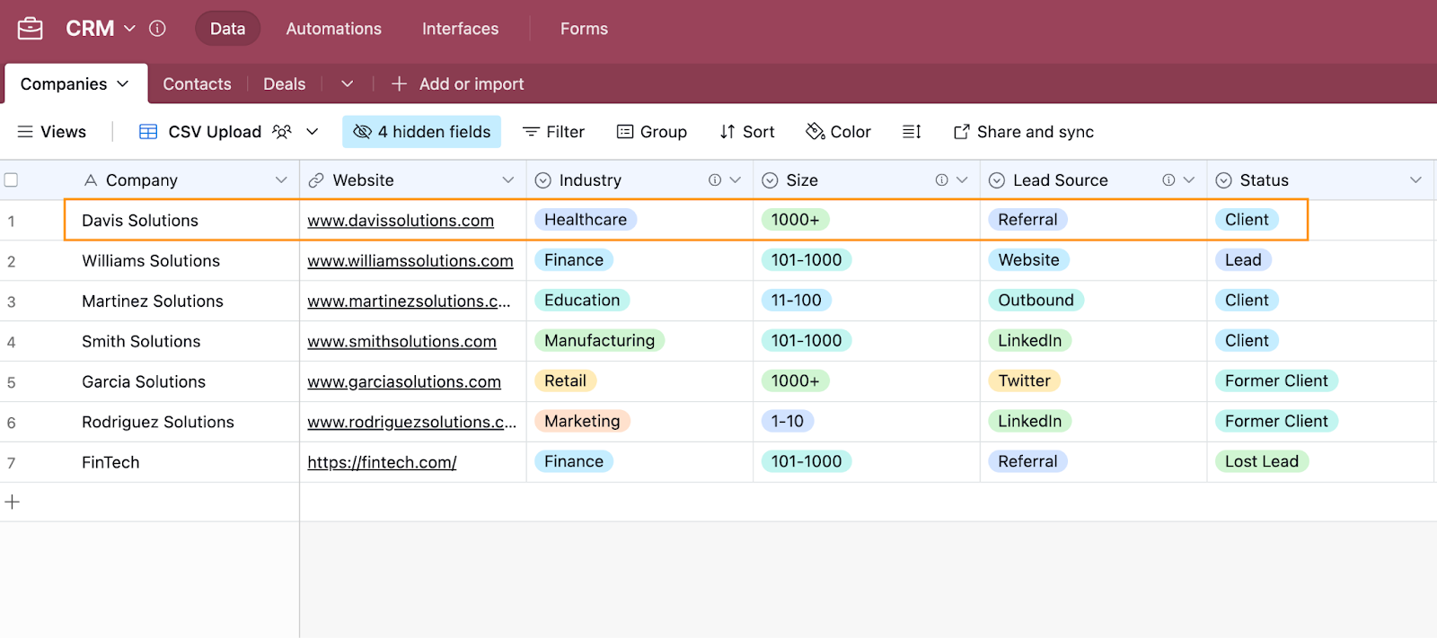
Task: Open the Company column dropdown arrow
Action: pyautogui.click(x=281, y=180)
